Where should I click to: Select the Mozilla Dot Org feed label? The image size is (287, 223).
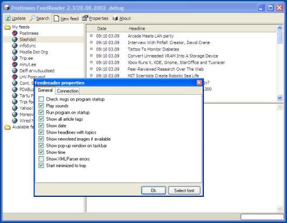34,52
